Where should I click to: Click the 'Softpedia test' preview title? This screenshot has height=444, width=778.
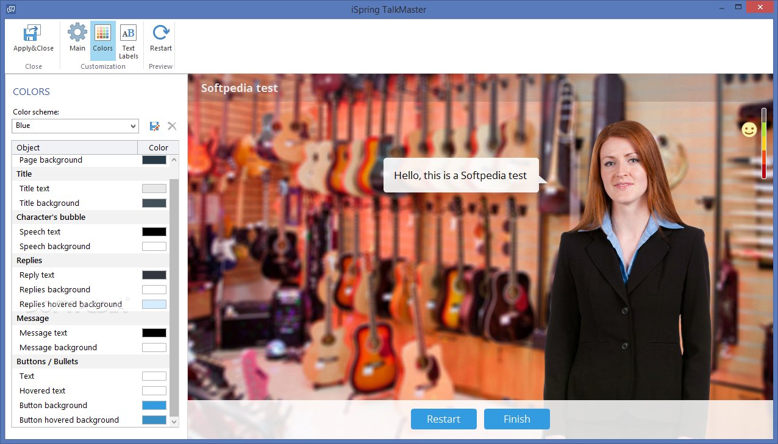[x=240, y=88]
